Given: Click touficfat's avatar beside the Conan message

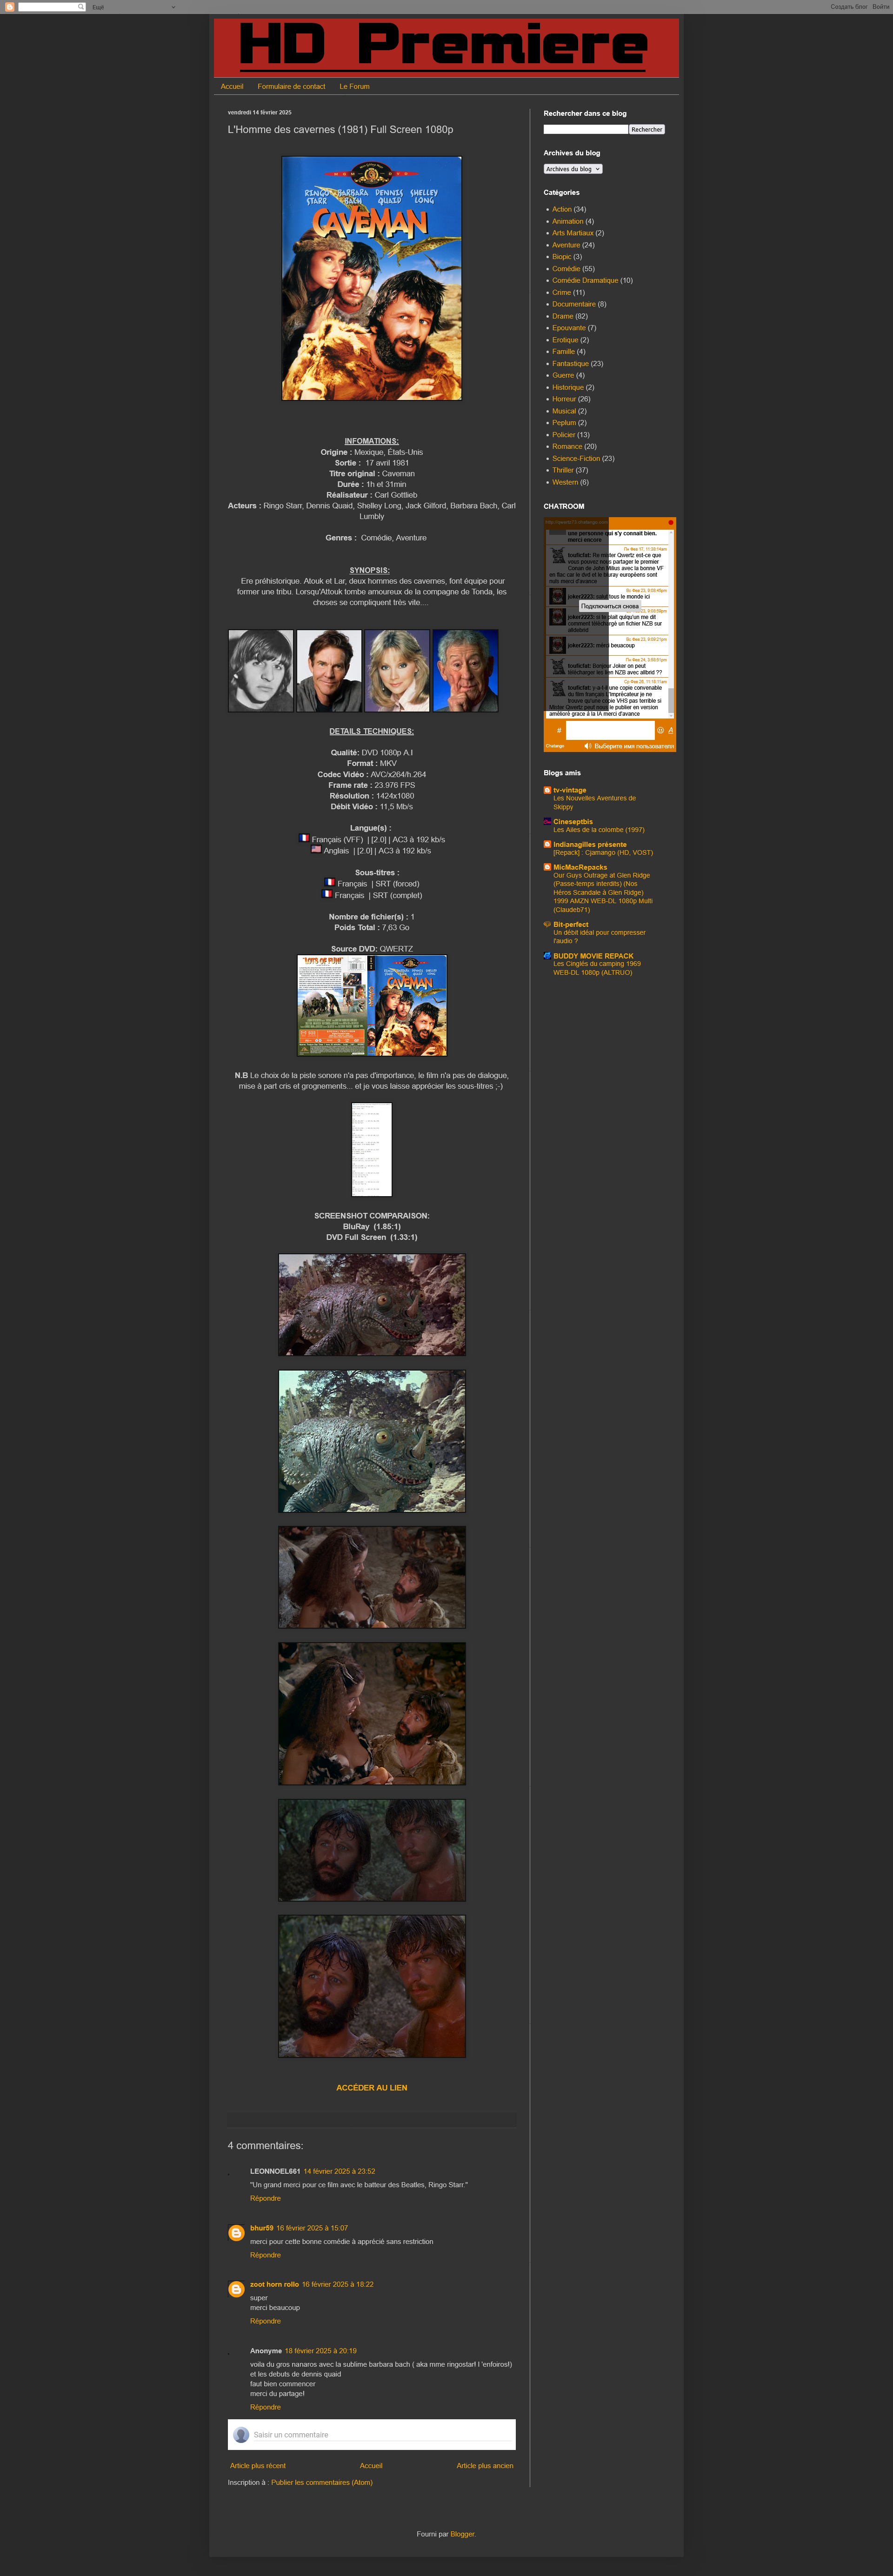Looking at the screenshot, I should pos(557,555).
